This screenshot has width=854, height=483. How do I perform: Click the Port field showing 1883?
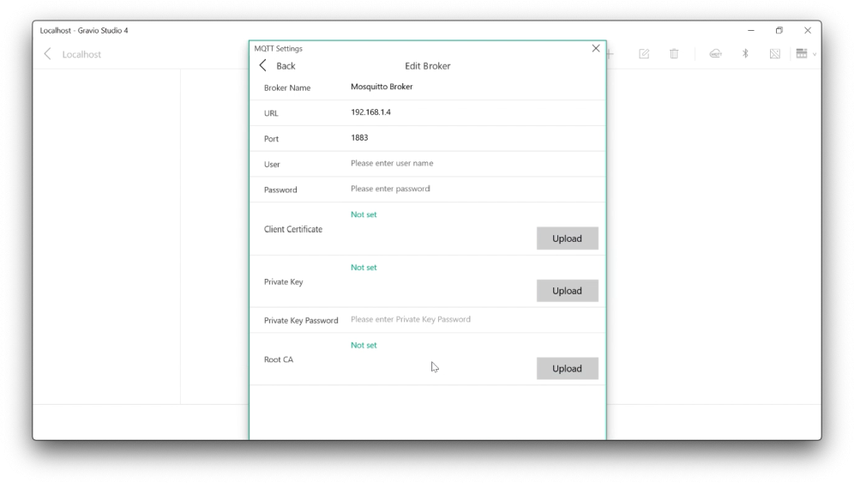click(474, 138)
